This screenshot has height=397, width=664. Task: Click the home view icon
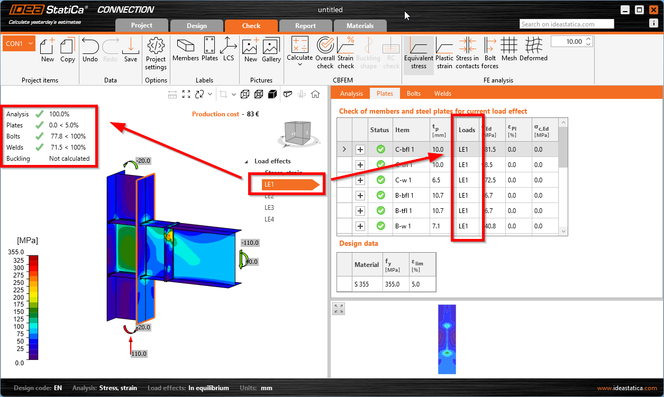coord(315,94)
